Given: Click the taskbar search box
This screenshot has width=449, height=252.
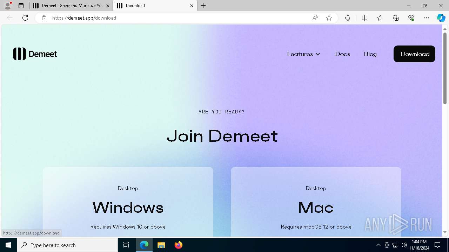Looking at the screenshot, I should point(67,245).
